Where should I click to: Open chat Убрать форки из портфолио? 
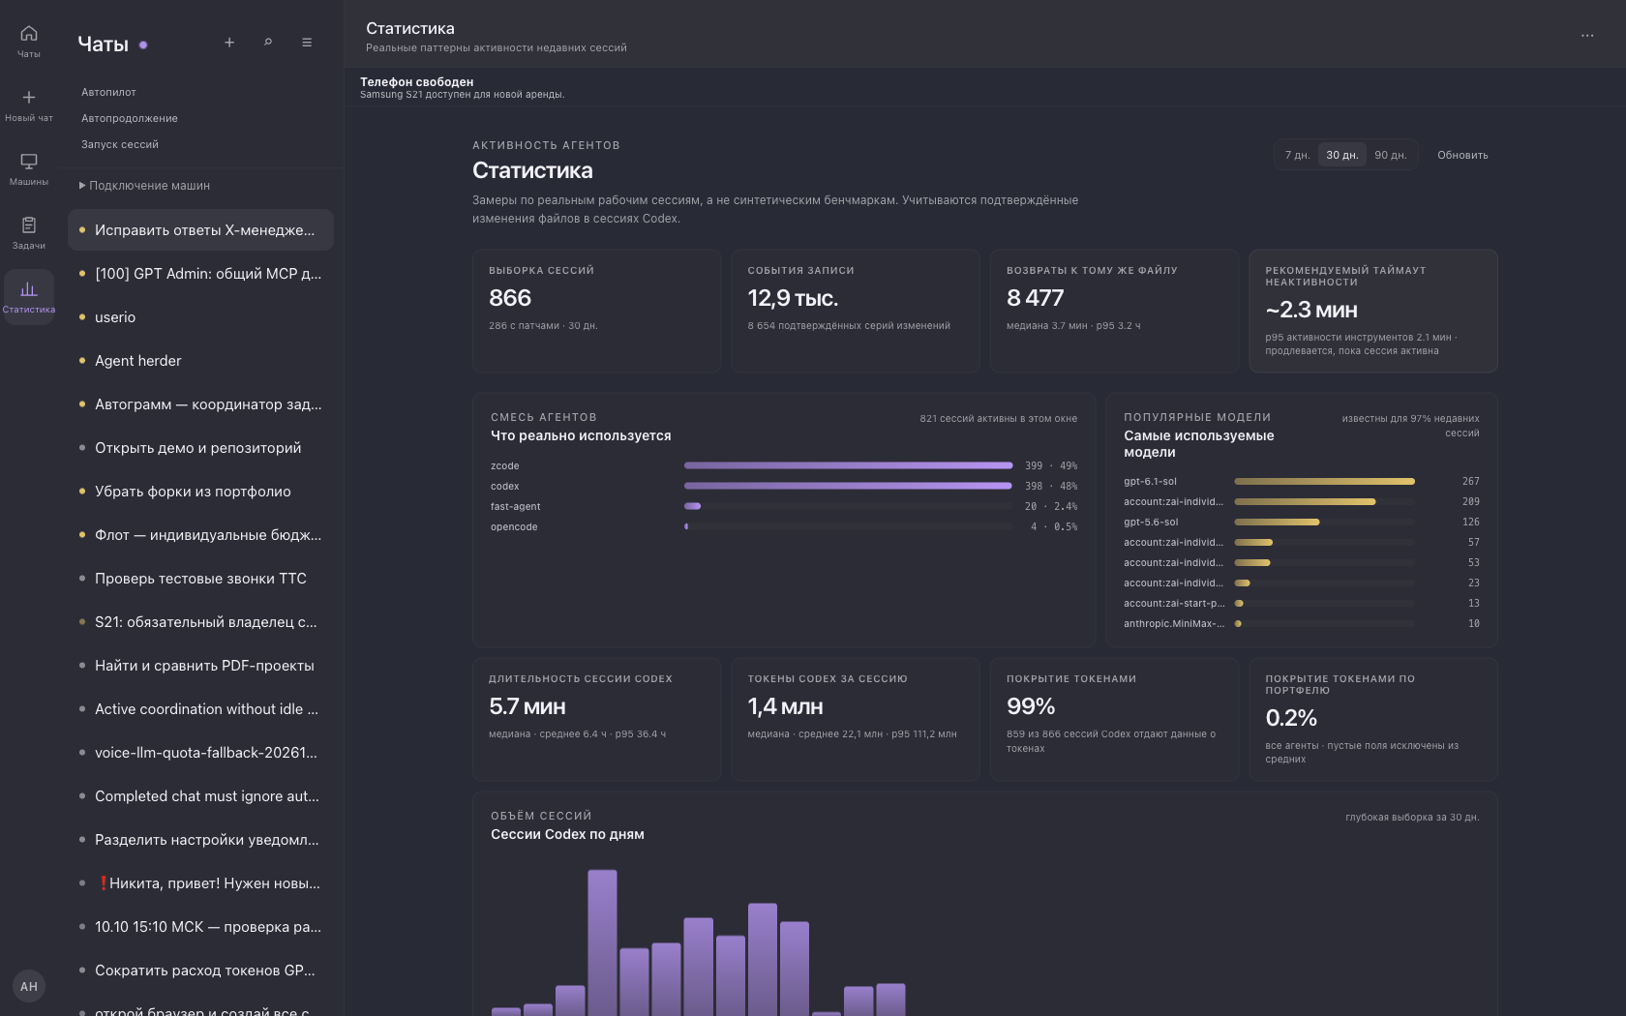coord(200,492)
